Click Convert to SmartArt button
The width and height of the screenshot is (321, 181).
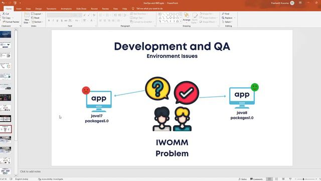coord(141,22)
